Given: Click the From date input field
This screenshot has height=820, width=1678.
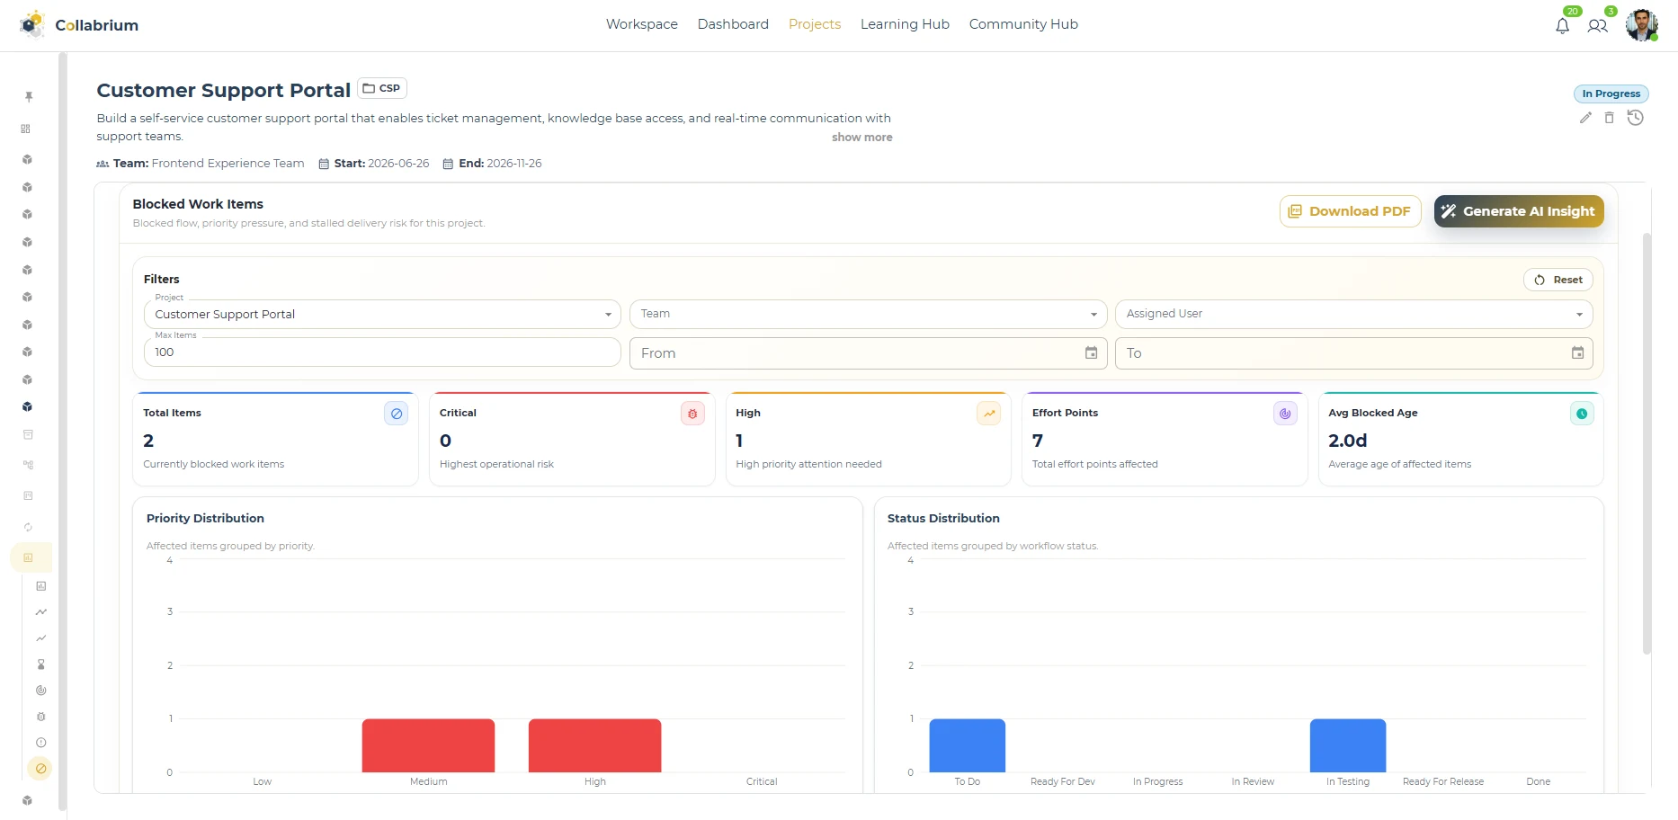Looking at the screenshot, I should (x=868, y=353).
